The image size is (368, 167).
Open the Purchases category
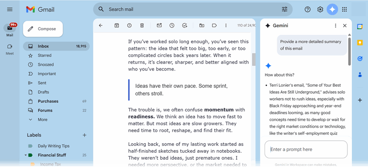pyautogui.click(x=56, y=101)
